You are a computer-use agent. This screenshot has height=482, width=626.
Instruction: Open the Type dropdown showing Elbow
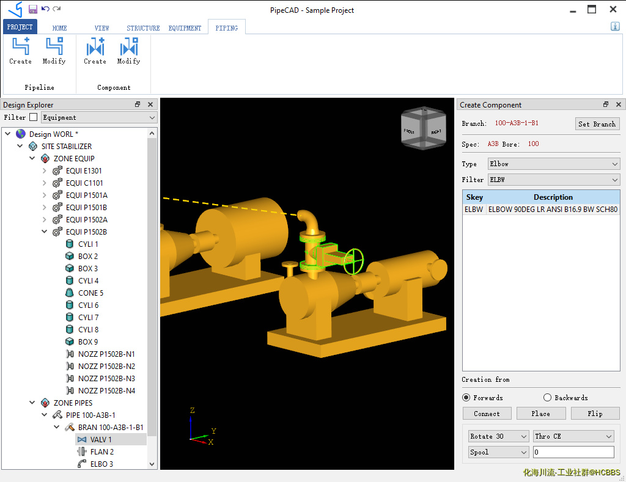(x=553, y=164)
